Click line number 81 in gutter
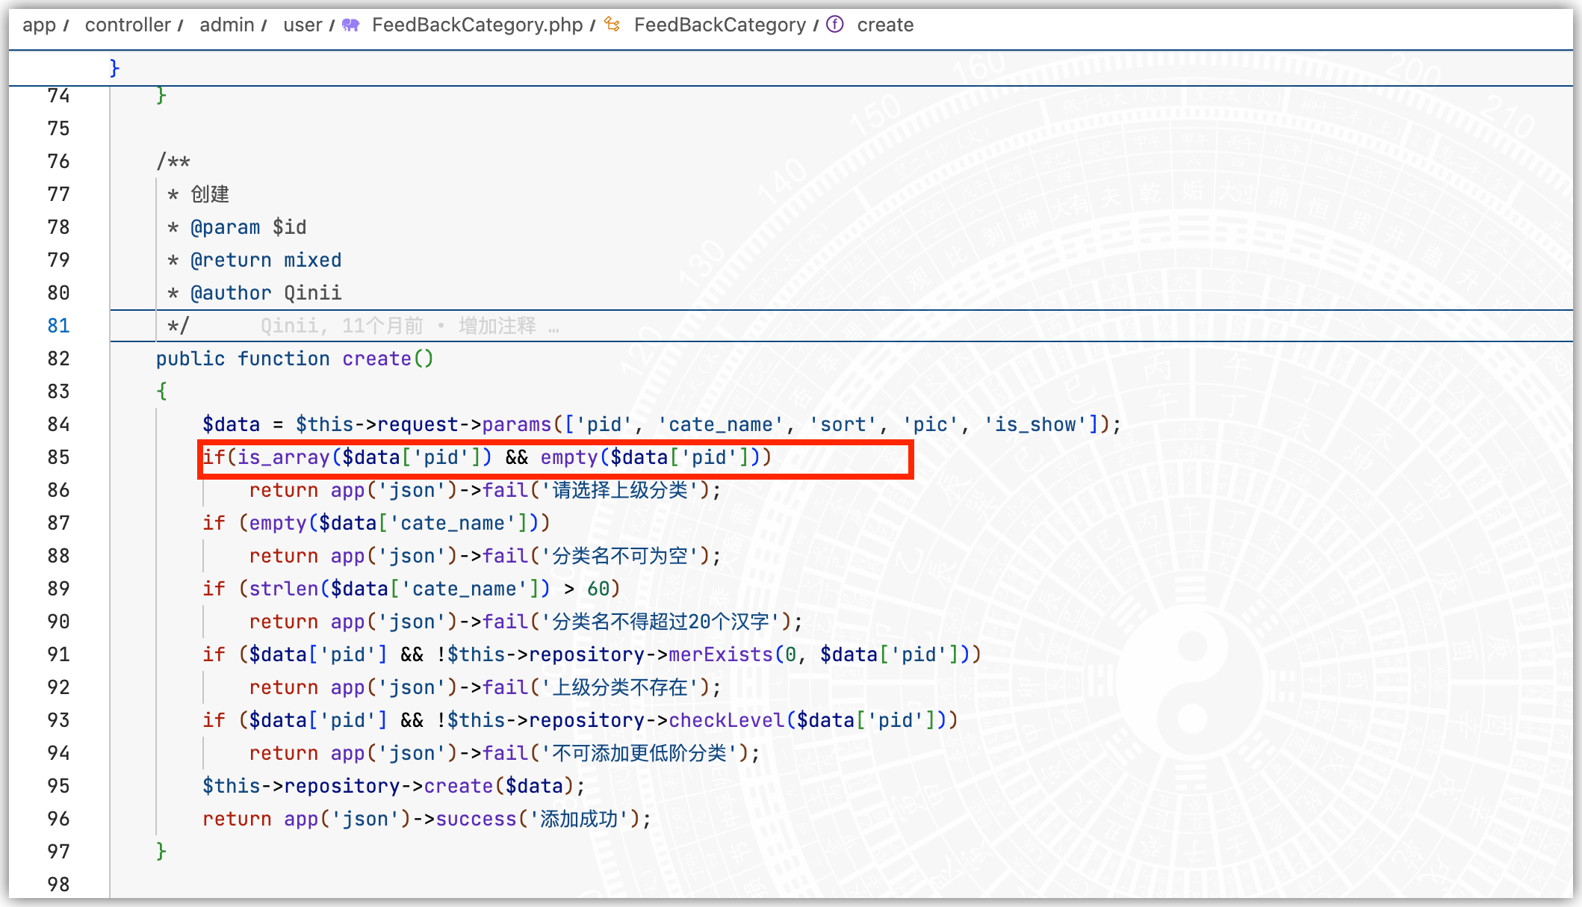Viewport: 1582px width, 907px height. 58,326
